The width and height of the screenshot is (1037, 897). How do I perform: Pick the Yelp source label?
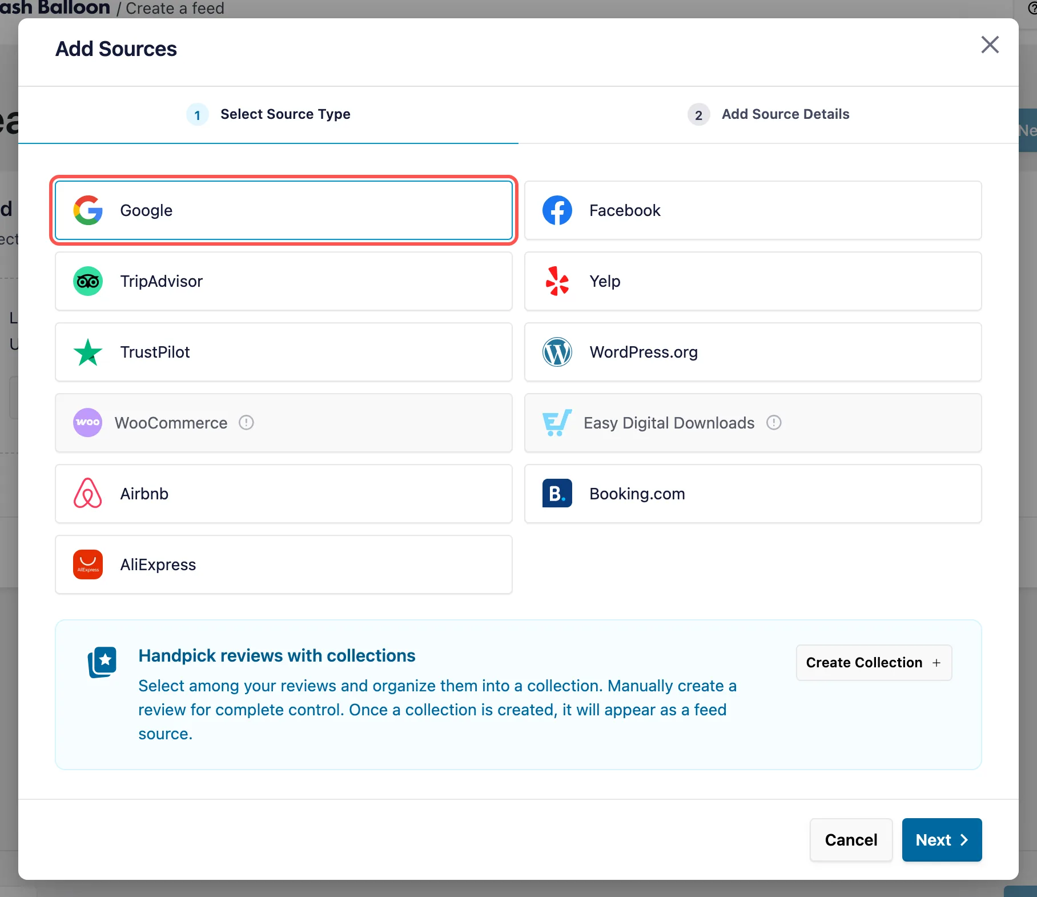(x=605, y=281)
